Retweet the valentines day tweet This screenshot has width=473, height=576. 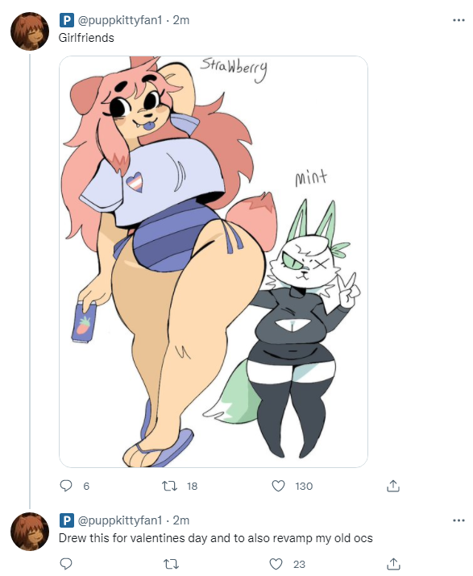[x=171, y=564]
